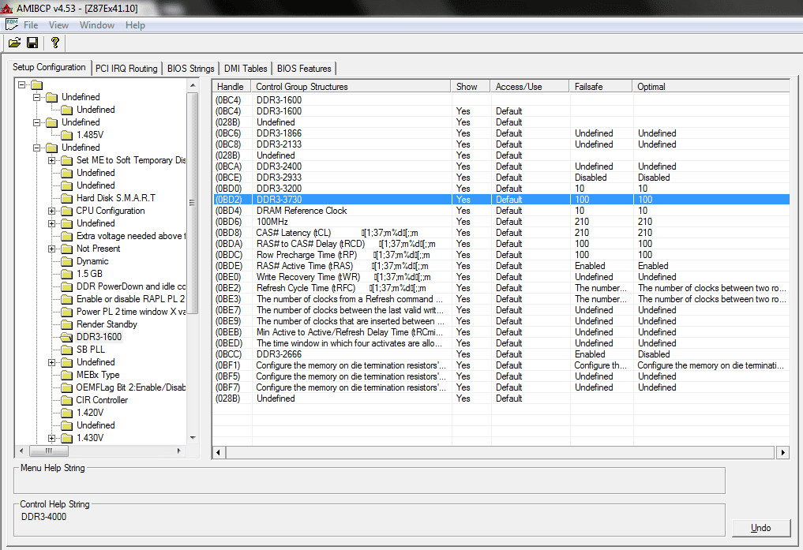The width and height of the screenshot is (803, 550).
Task: Click the Optimal column header
Action: (711, 87)
